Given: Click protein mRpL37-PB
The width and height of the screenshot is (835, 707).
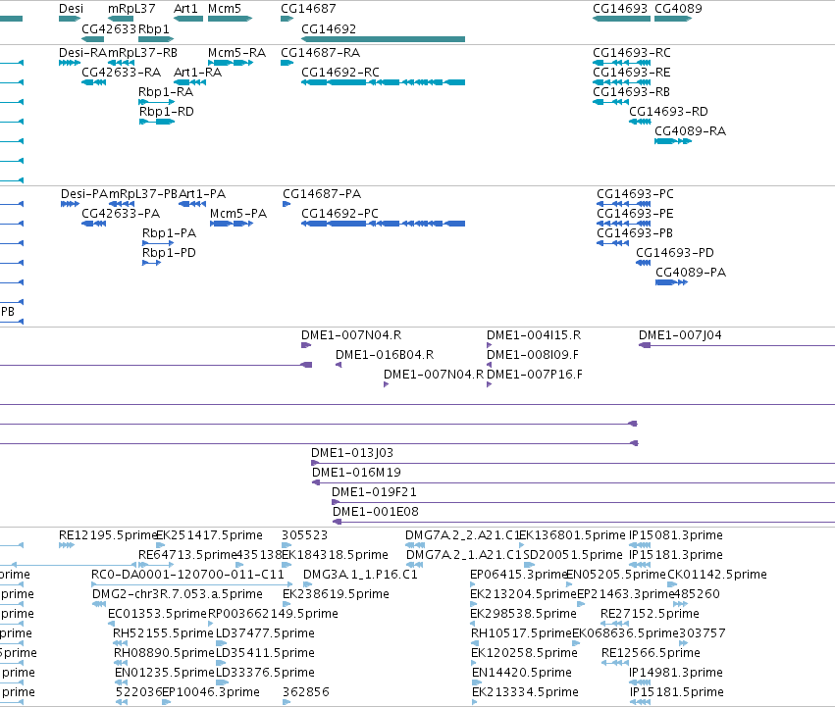Looking at the screenshot, I should (143, 194).
